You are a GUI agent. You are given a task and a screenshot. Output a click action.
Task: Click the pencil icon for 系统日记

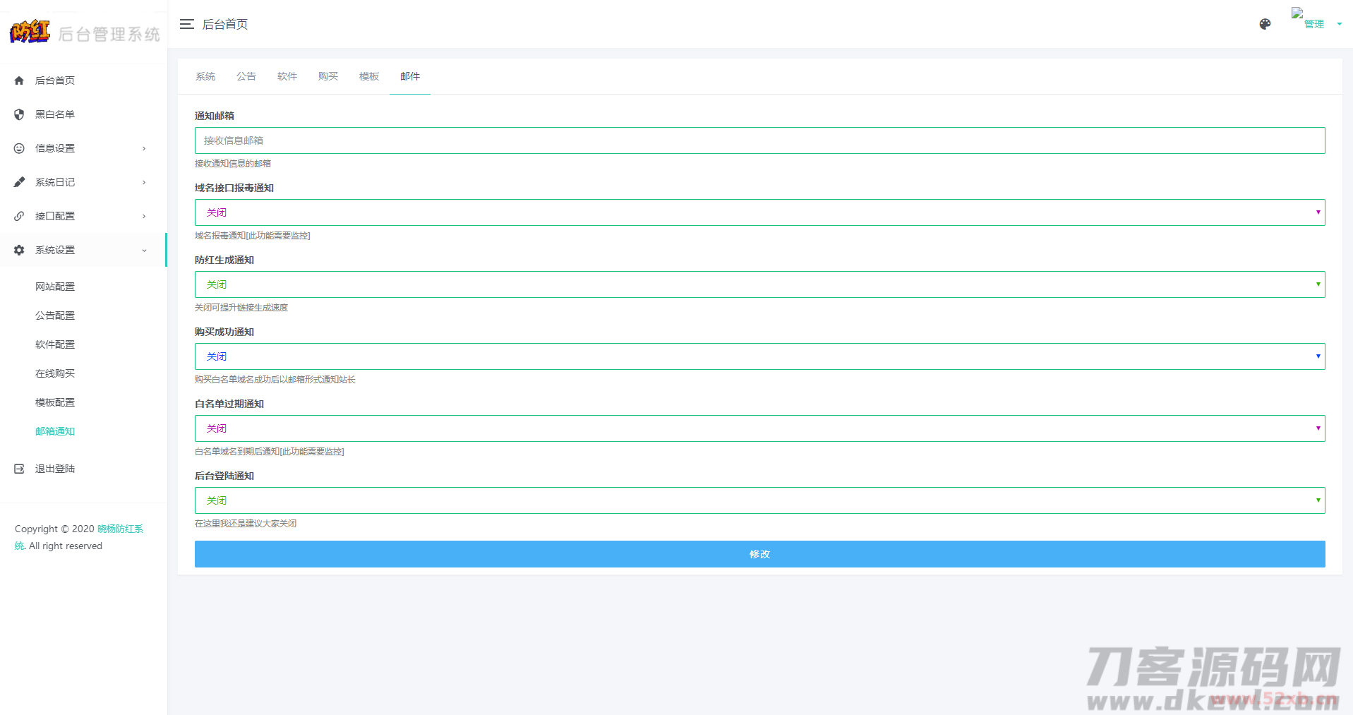(x=19, y=182)
